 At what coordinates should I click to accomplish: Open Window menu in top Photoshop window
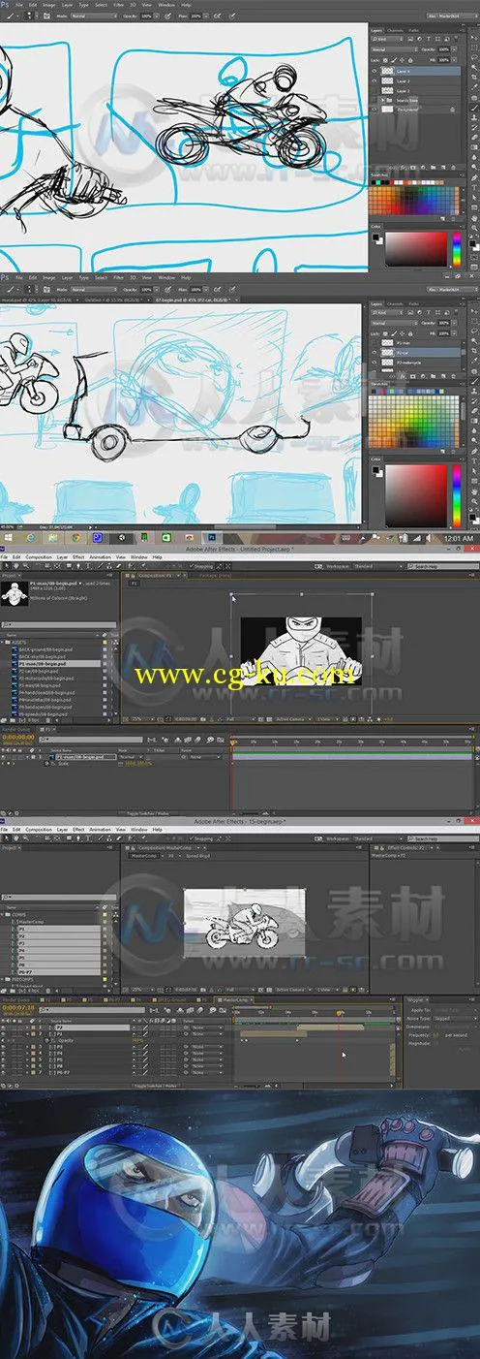point(165,6)
